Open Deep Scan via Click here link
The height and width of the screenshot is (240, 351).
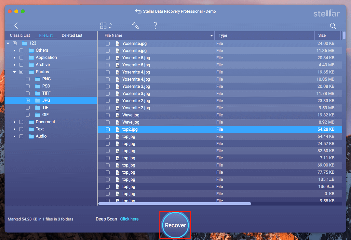[x=129, y=219]
